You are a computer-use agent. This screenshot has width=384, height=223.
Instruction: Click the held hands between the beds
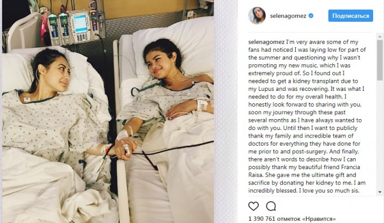[124, 148]
